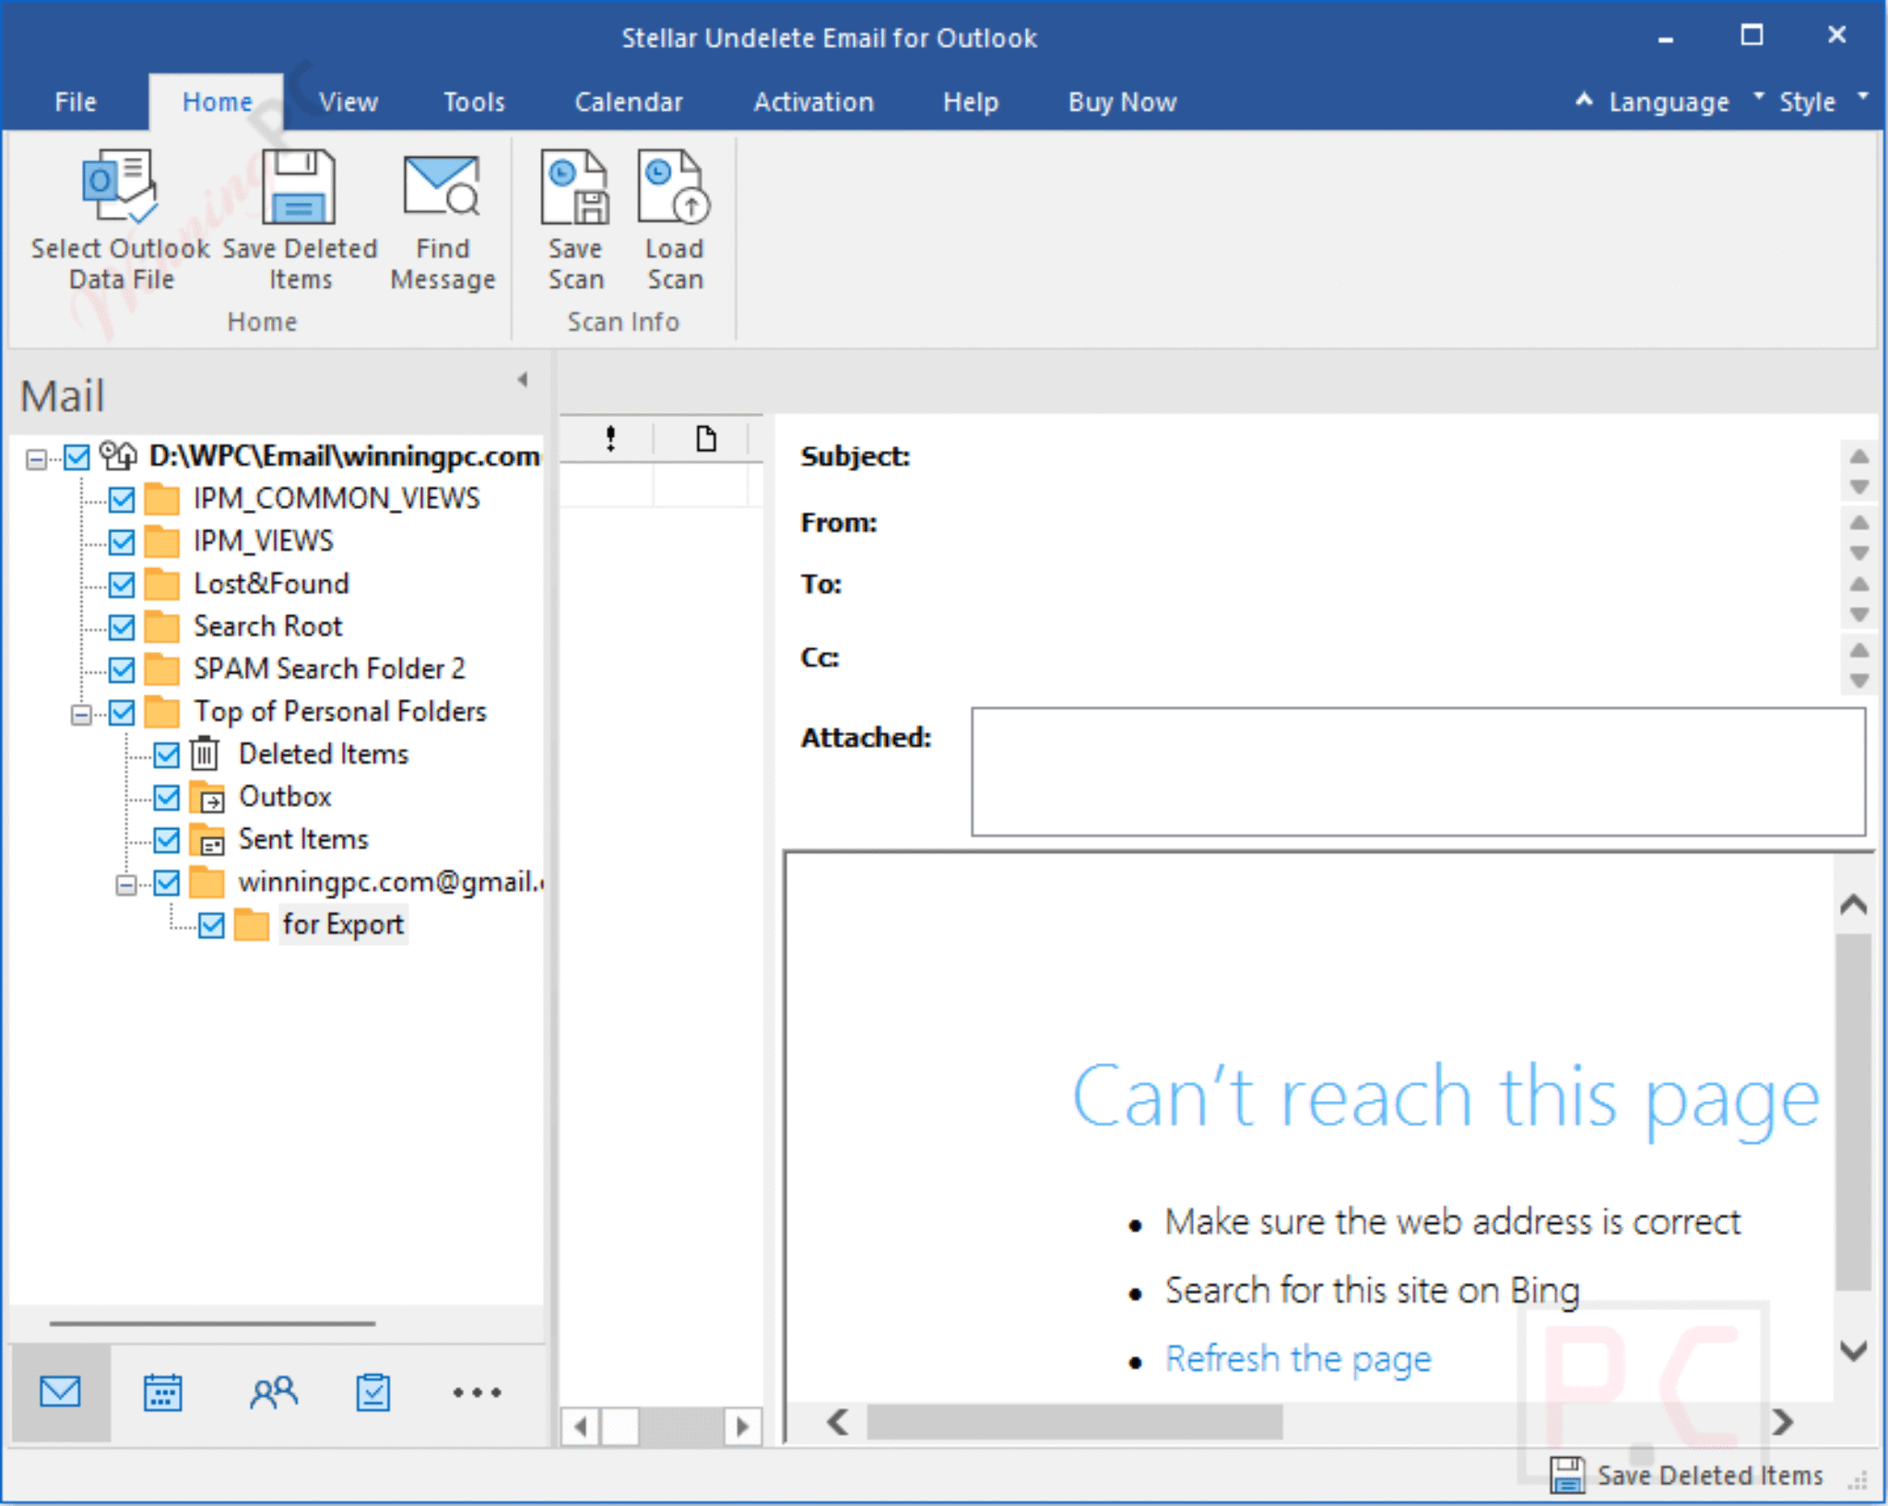Toggle the Lost&Found checkbox
The image size is (1888, 1506).
pos(122,584)
